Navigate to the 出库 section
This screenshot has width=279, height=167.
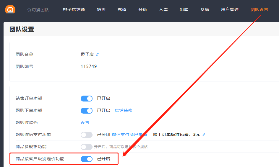184,9
